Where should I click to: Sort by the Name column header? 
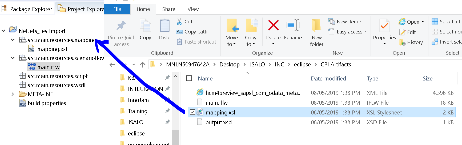coord(205,79)
